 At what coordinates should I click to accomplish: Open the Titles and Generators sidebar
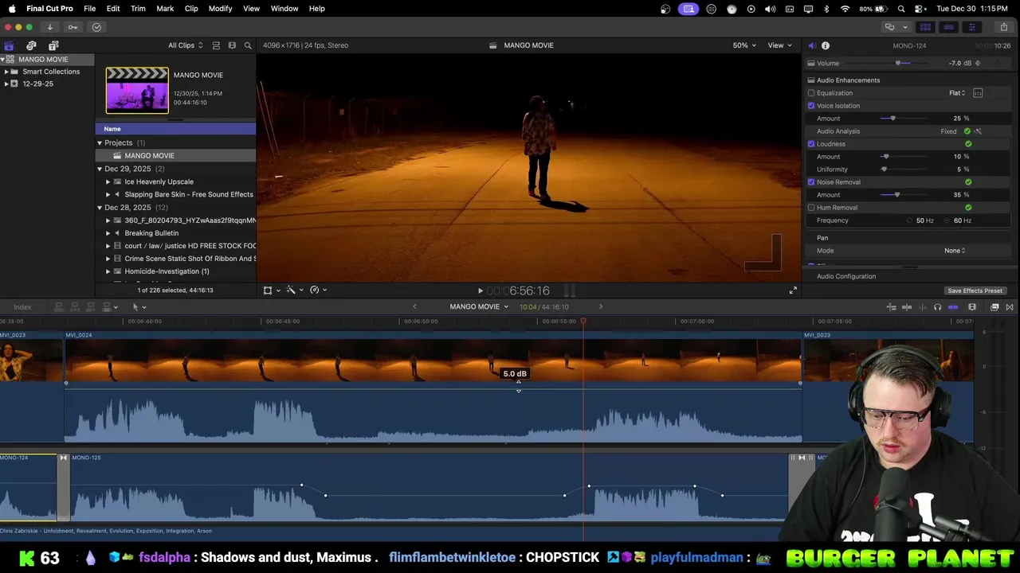[53, 45]
